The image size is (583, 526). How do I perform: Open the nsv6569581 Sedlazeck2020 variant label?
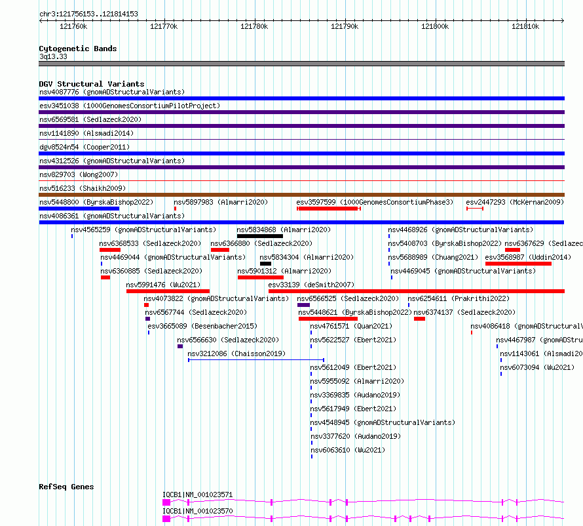tap(90, 119)
